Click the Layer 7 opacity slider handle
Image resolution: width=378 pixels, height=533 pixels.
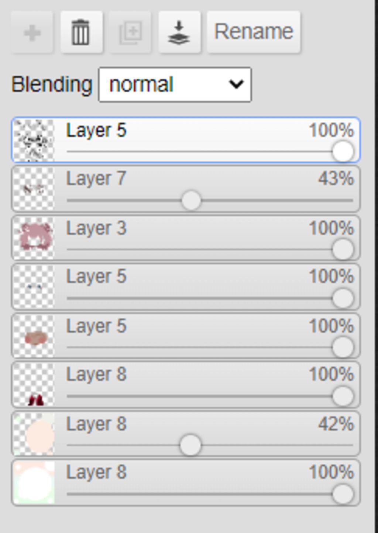pos(191,201)
